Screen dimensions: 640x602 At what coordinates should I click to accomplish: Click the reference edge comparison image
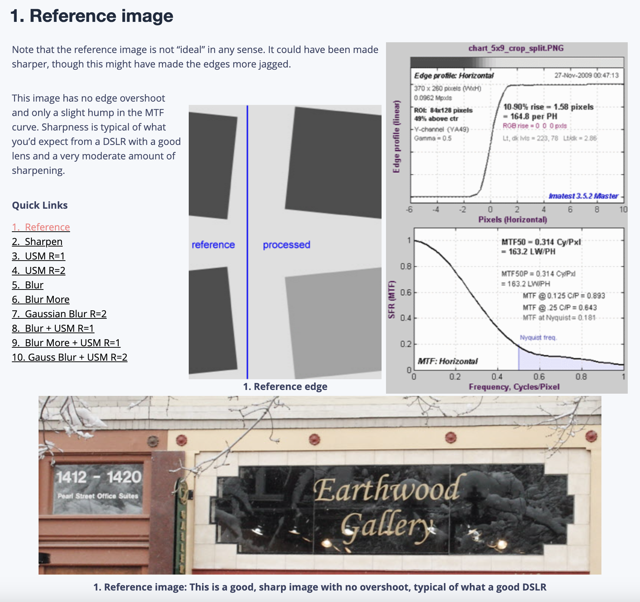[285, 242]
